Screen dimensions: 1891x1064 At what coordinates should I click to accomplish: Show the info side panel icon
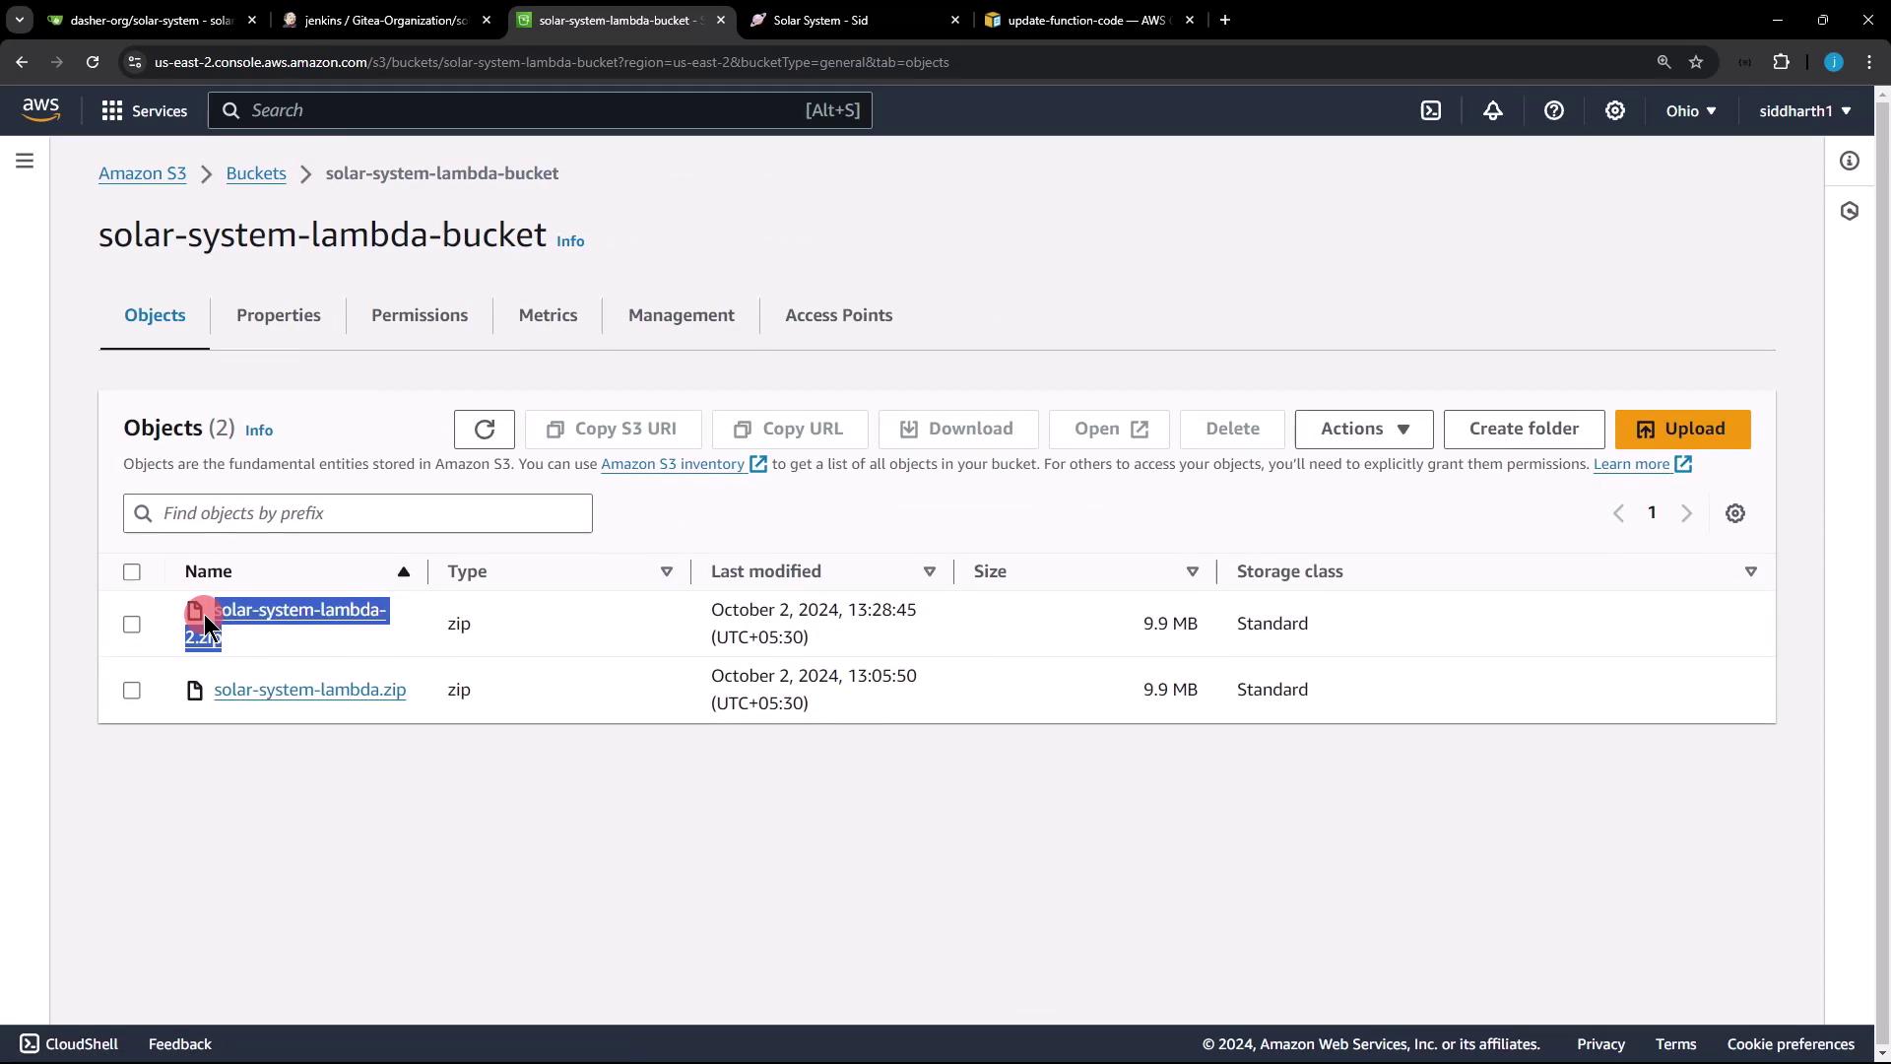tap(1850, 161)
